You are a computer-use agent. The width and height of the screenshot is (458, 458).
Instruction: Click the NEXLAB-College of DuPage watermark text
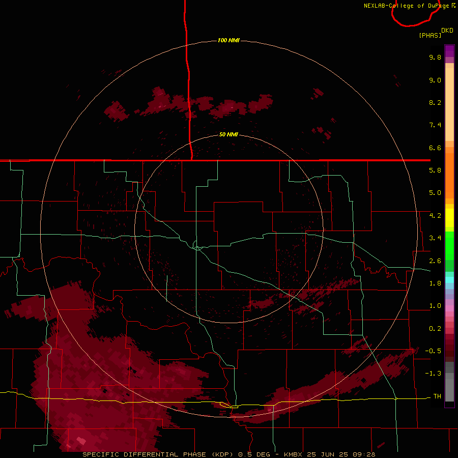point(409,6)
